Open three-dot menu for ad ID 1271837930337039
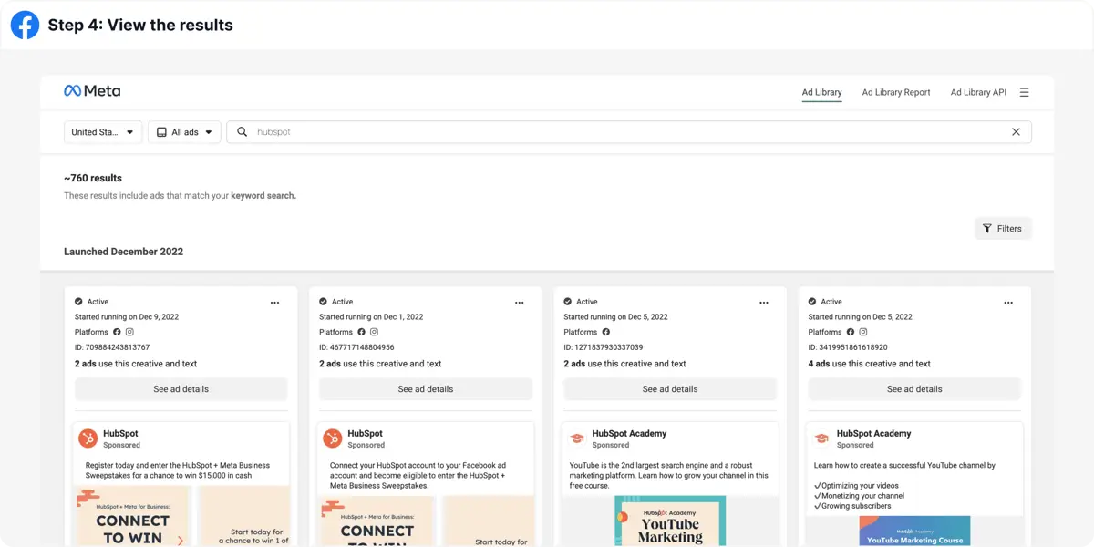 (763, 303)
